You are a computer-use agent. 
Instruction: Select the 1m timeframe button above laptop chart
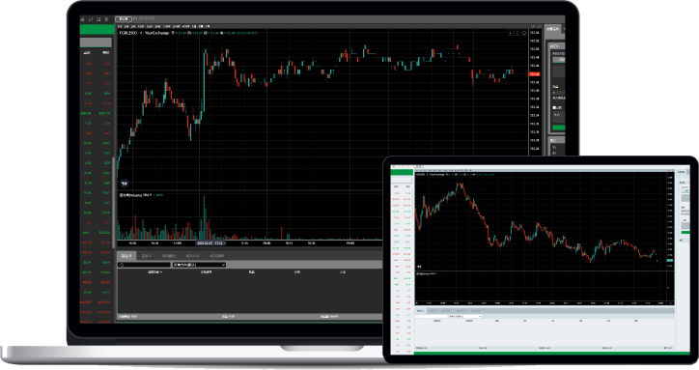click(x=120, y=26)
